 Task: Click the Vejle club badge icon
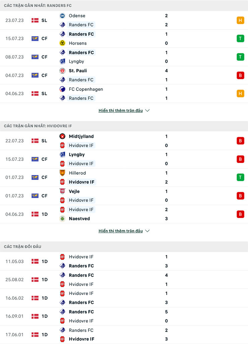[x=62, y=191]
